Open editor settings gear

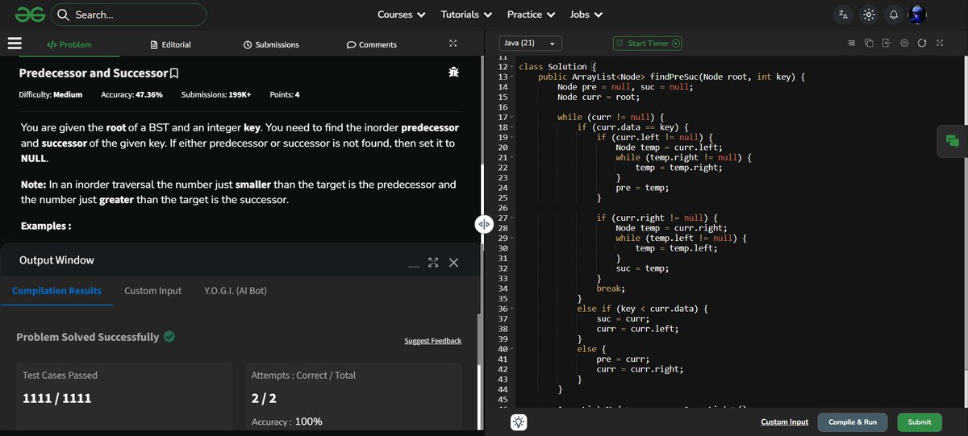click(x=904, y=43)
